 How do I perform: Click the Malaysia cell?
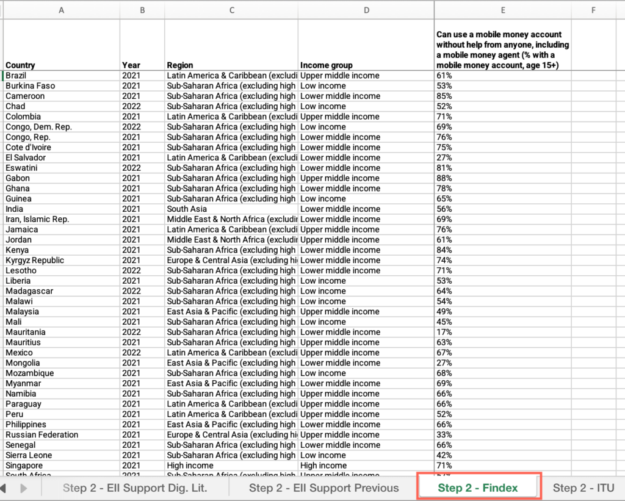pos(62,312)
